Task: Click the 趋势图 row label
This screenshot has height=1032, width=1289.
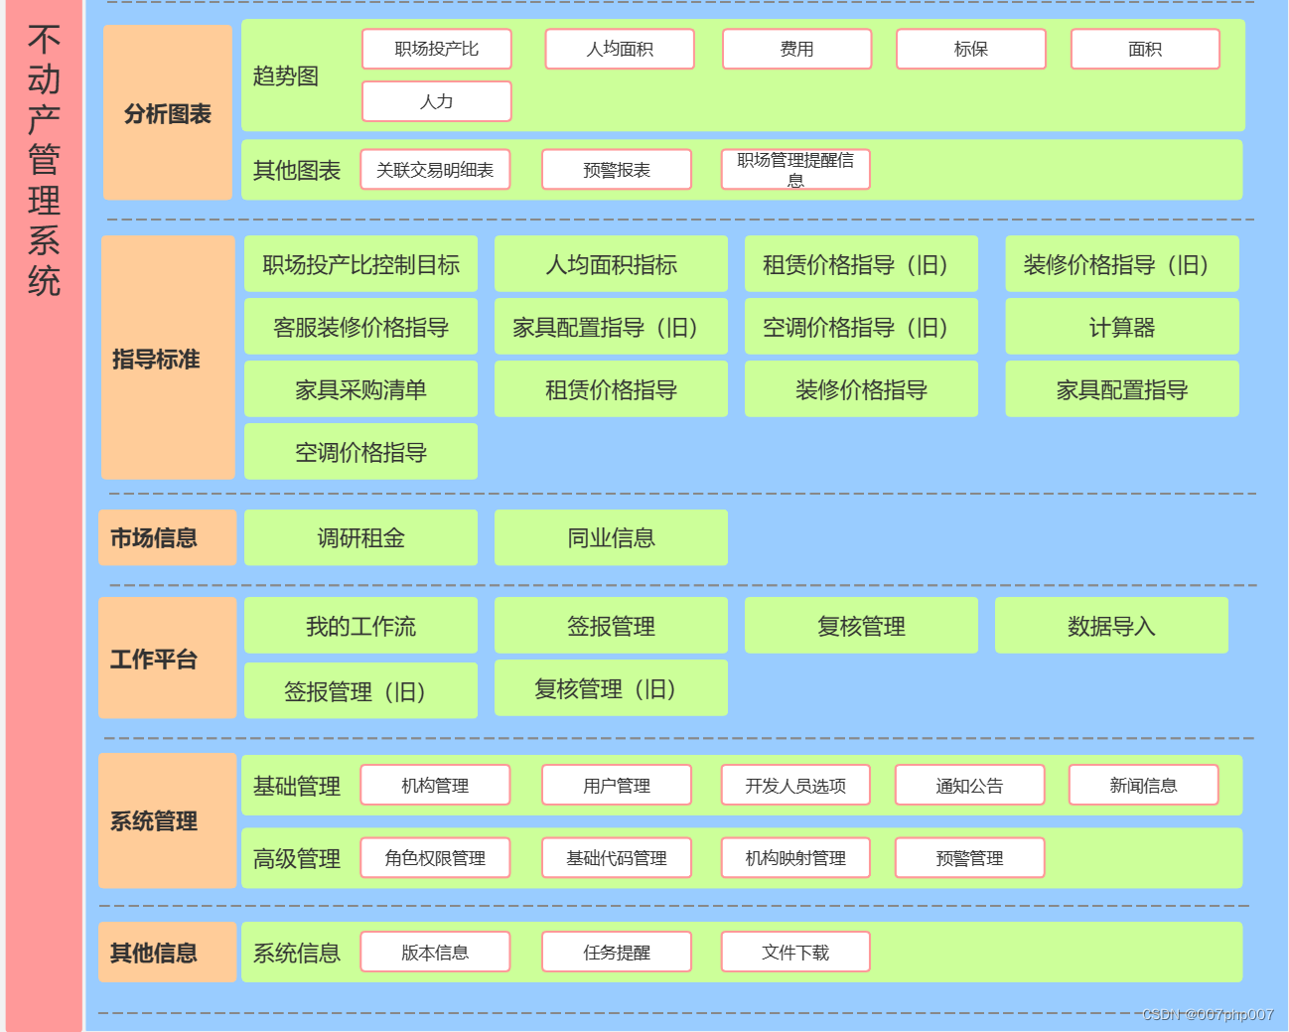Action: coord(286,75)
